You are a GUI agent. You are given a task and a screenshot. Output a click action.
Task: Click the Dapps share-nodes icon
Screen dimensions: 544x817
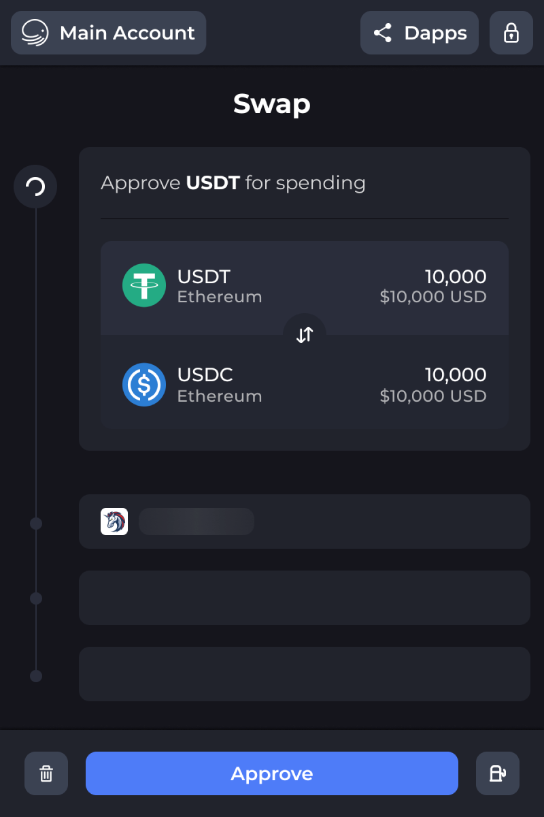383,33
